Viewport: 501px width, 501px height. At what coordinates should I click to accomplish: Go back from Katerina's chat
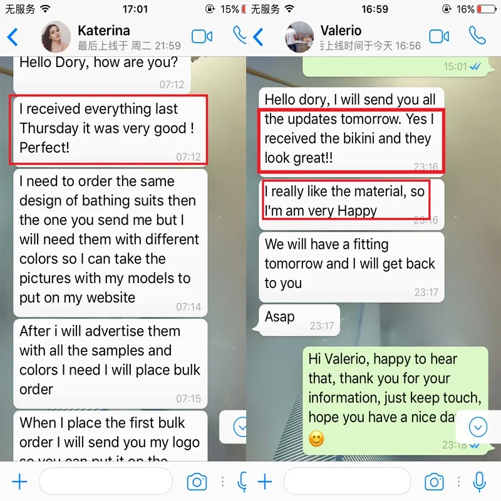pyautogui.click(x=13, y=37)
